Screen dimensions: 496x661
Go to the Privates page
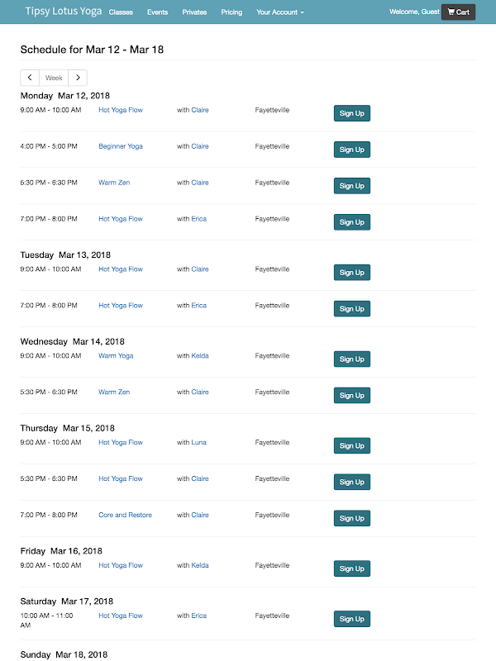point(194,12)
